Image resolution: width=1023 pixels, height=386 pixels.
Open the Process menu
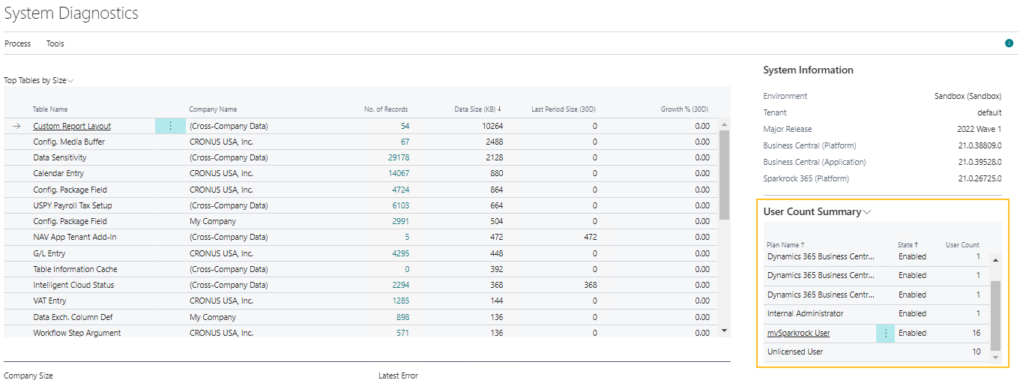click(18, 43)
